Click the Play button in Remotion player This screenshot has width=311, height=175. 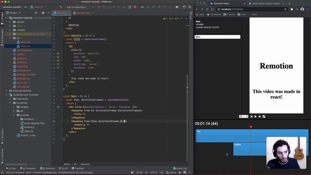(x=256, y=117)
